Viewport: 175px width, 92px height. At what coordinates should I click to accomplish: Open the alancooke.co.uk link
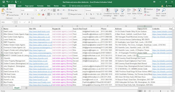[39, 37]
